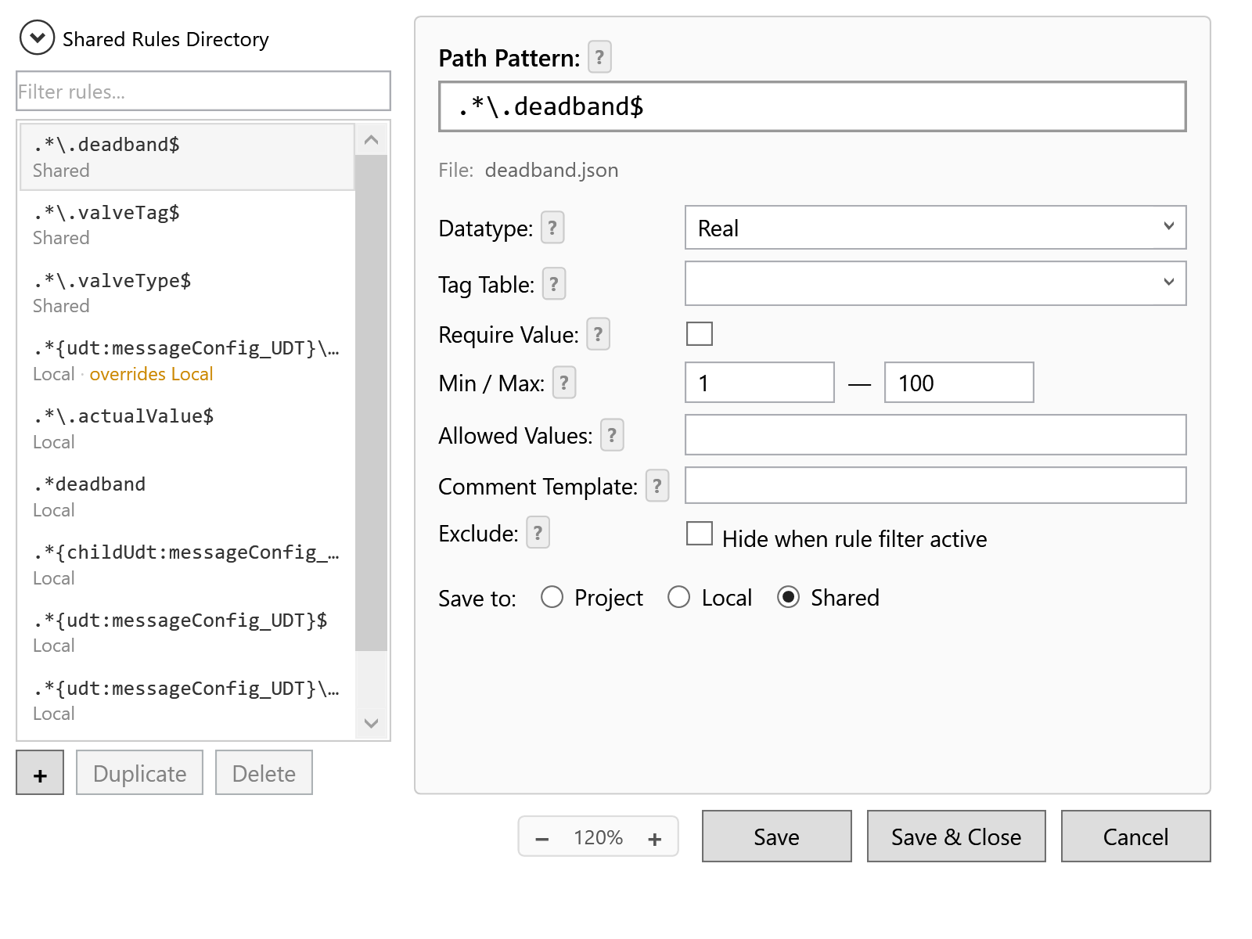Click the Comment Template input field
Viewport: 1252px width, 939px height.
[x=936, y=485]
